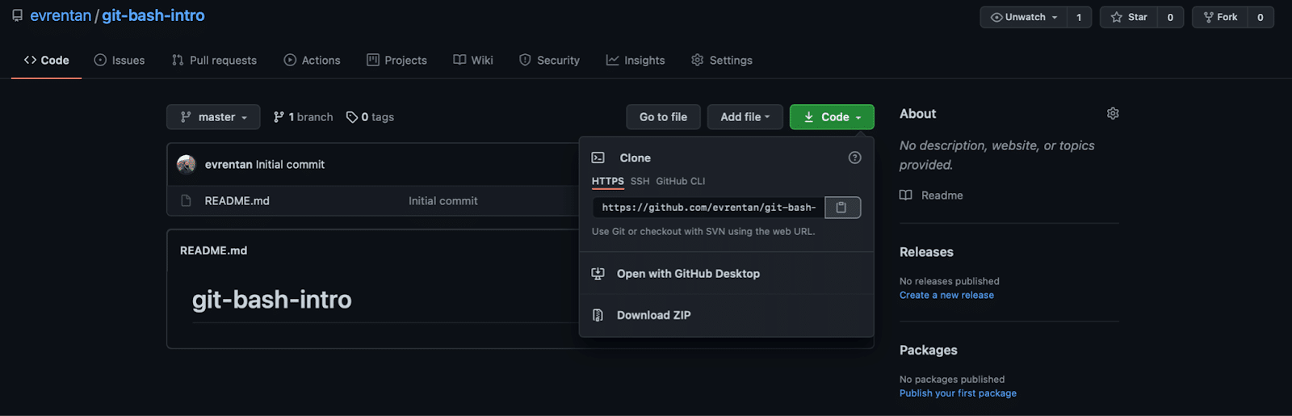
Task: Expand the master branch dropdown
Action: 213,117
